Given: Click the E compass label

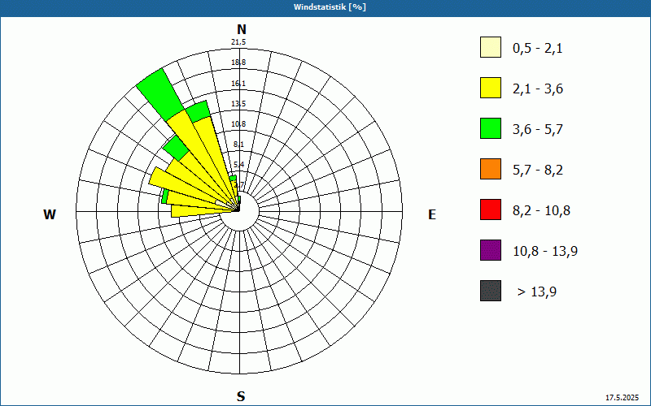Looking at the screenshot, I should pos(432,214).
